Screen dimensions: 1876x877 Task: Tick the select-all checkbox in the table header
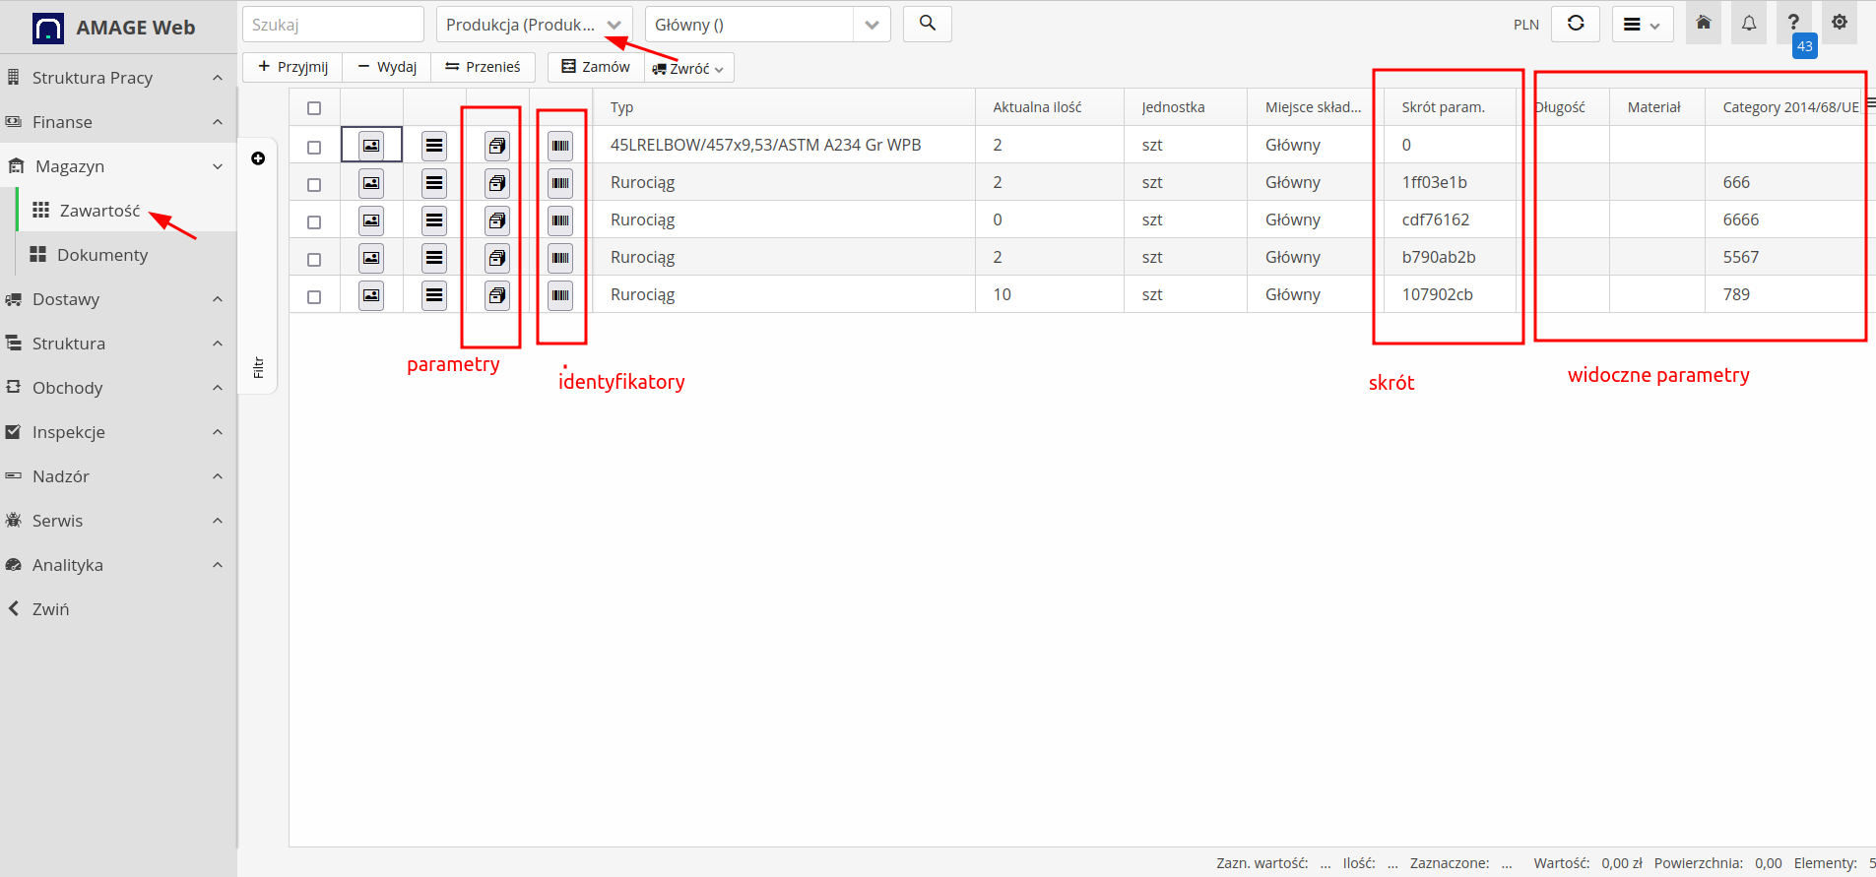(314, 108)
